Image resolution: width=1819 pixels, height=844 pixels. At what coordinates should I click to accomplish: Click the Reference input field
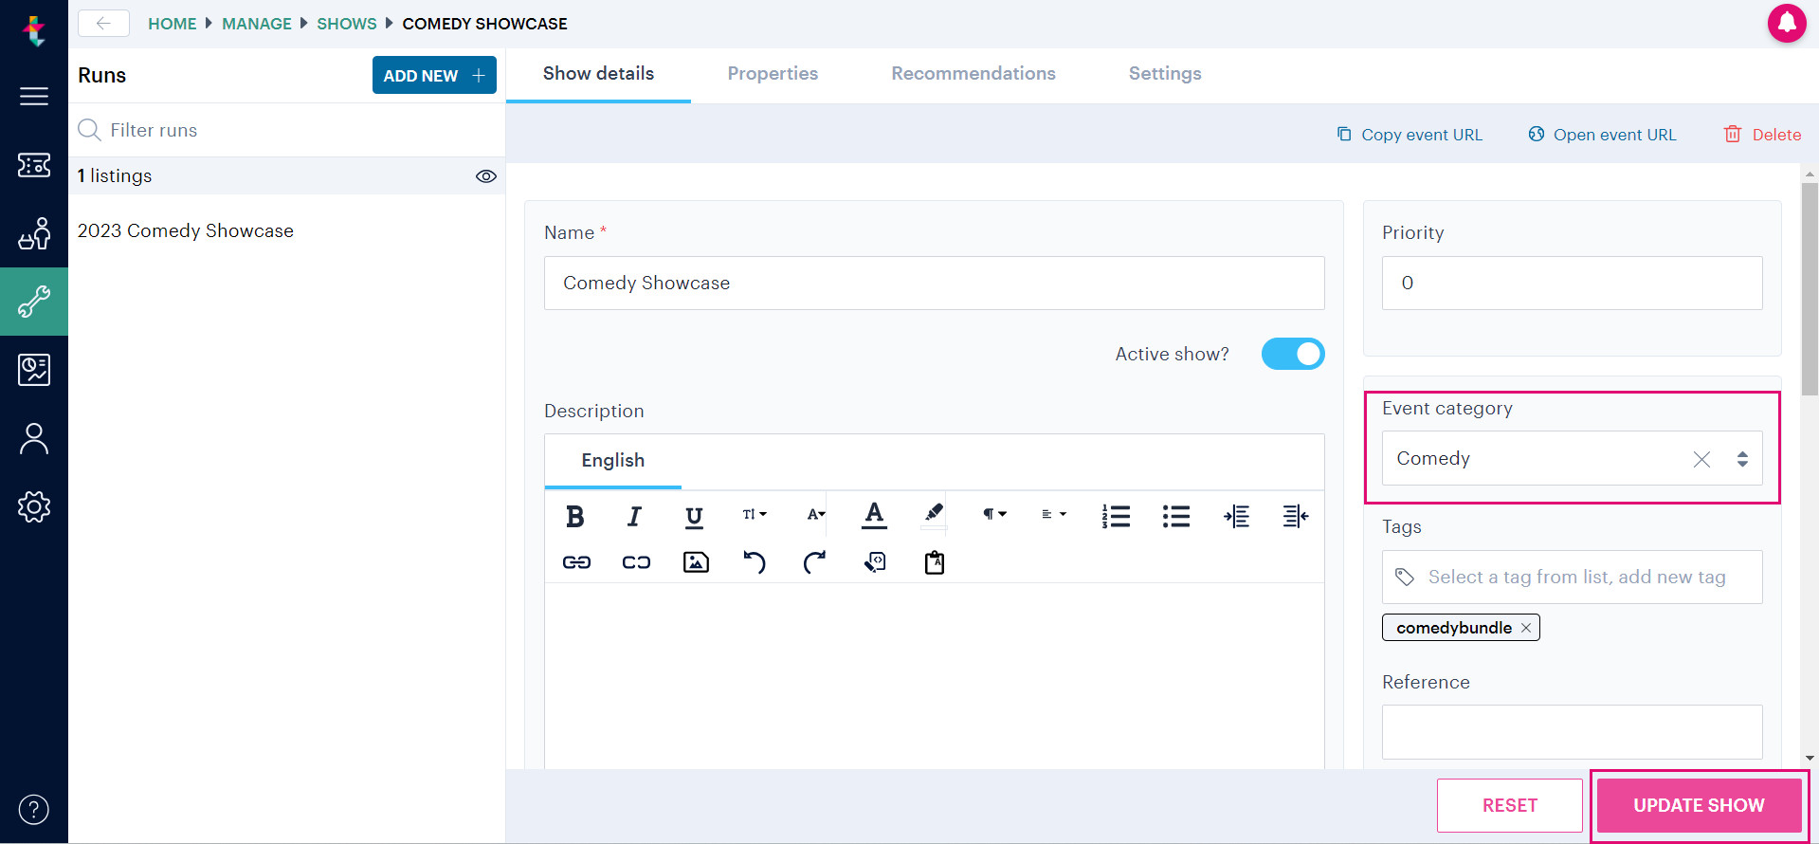click(1572, 732)
